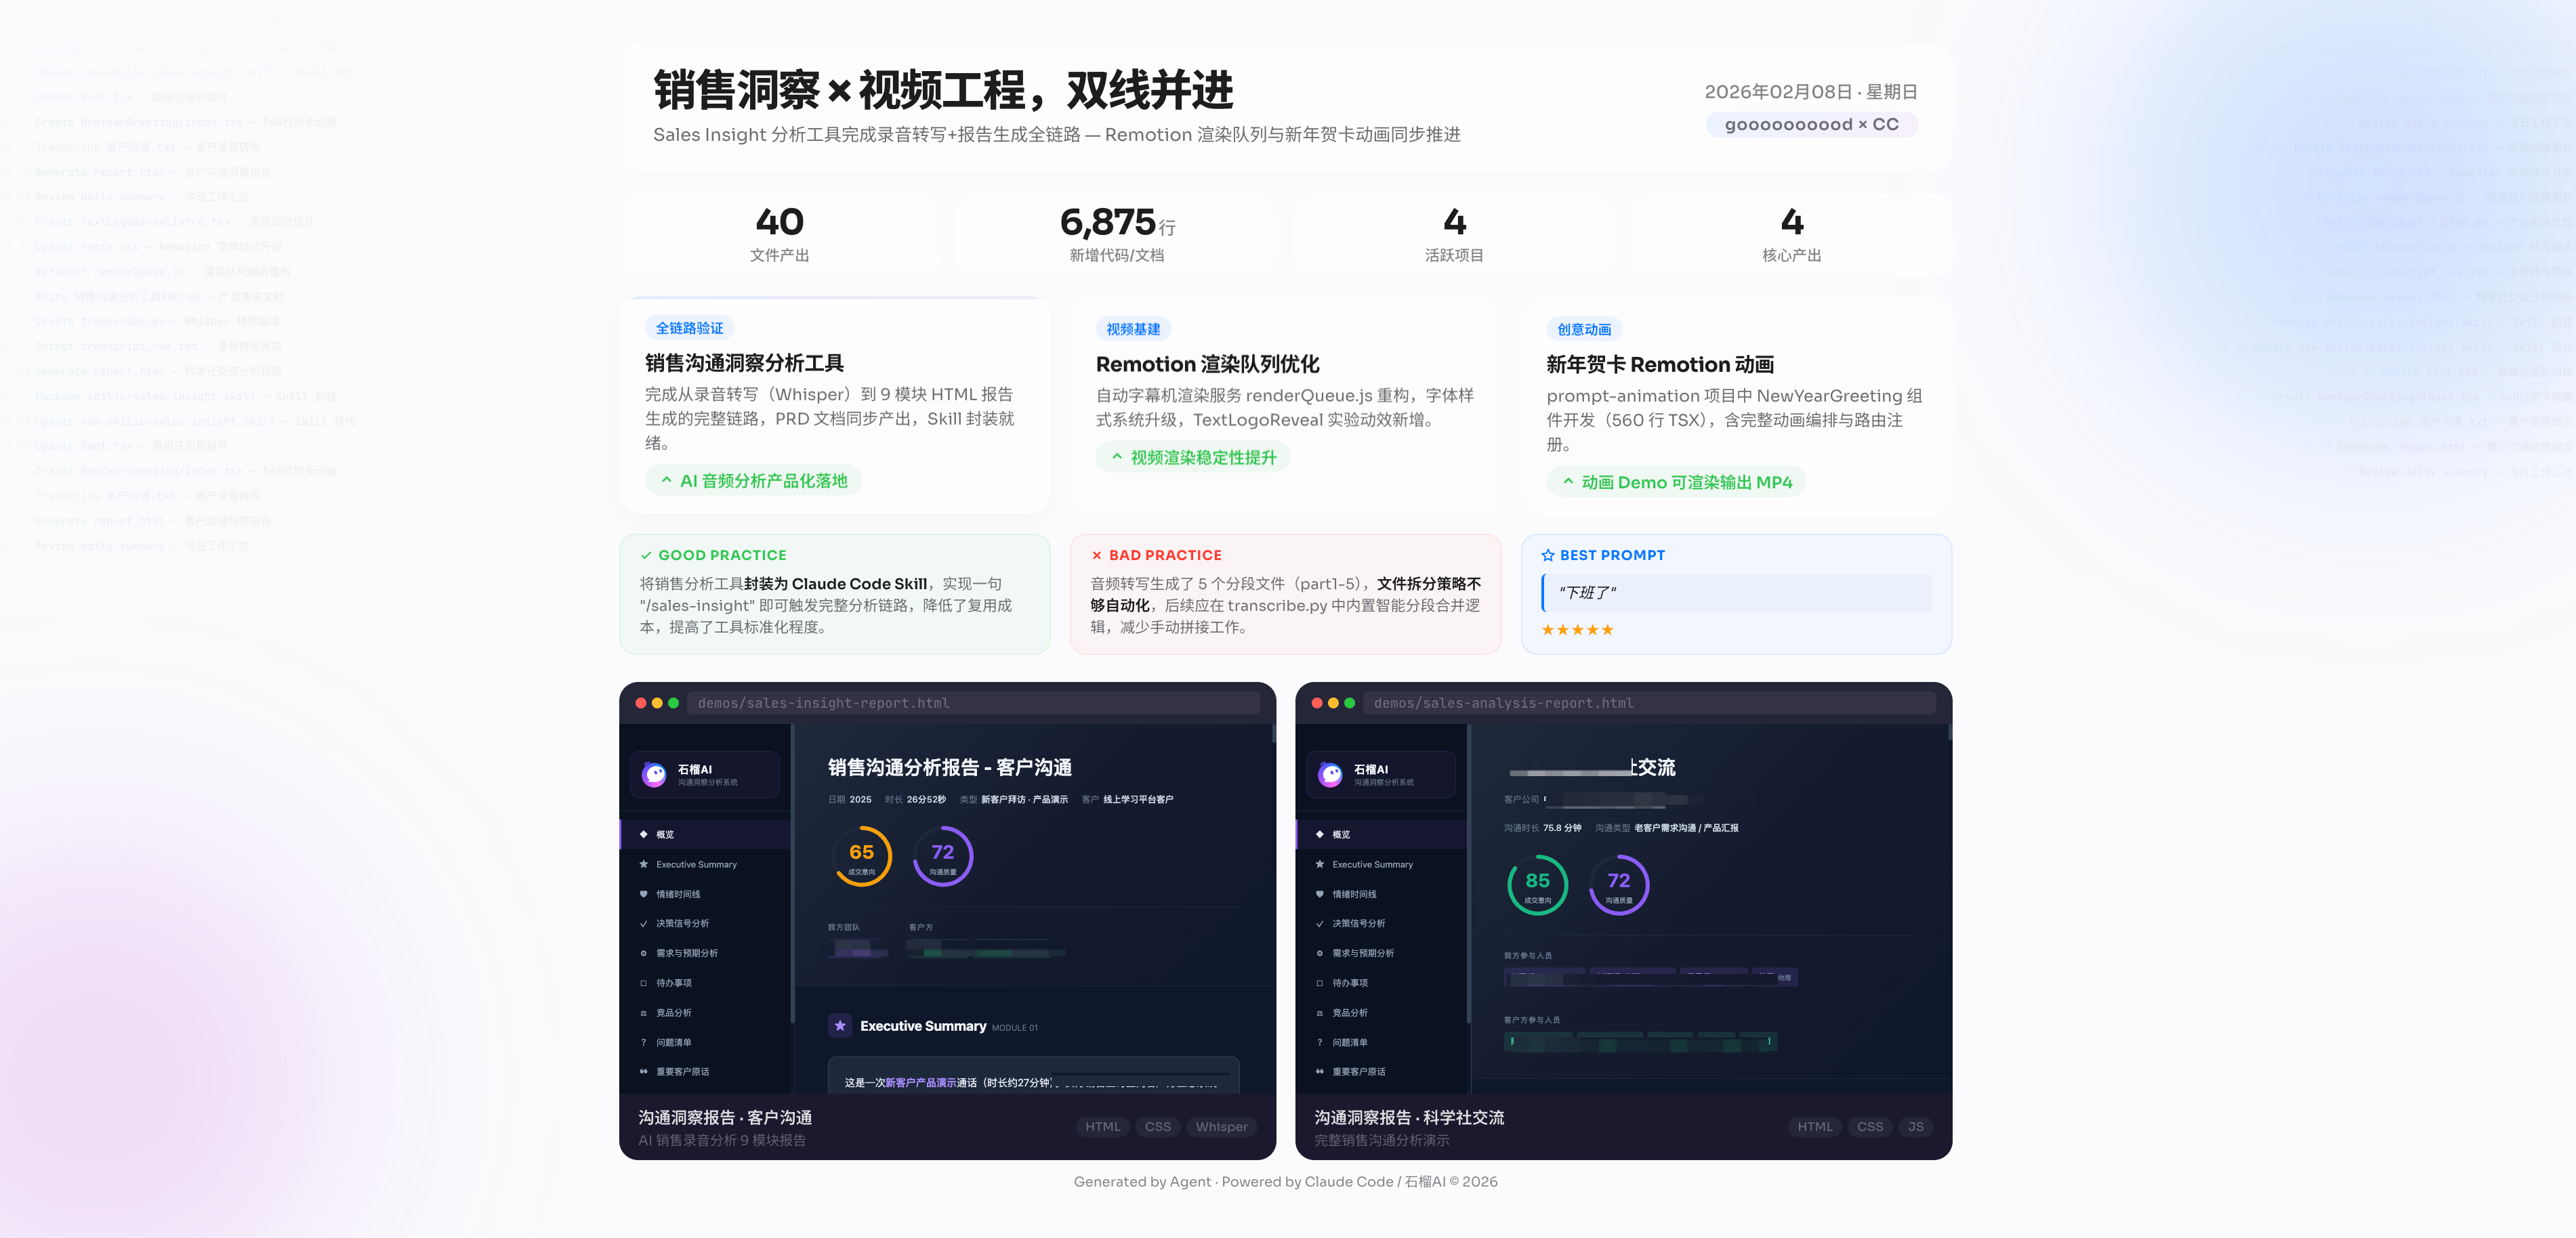Select 概览 in the left demo sidebar

click(665, 834)
